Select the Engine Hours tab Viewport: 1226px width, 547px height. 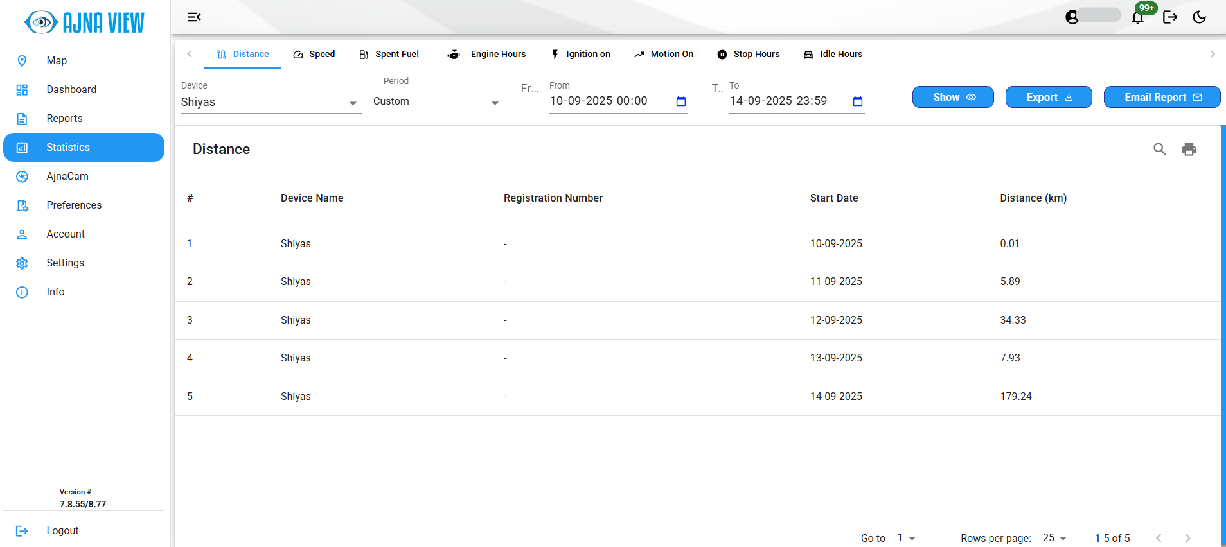point(487,55)
